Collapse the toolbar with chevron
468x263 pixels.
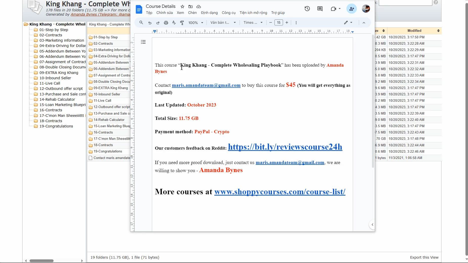pyautogui.click(x=364, y=23)
